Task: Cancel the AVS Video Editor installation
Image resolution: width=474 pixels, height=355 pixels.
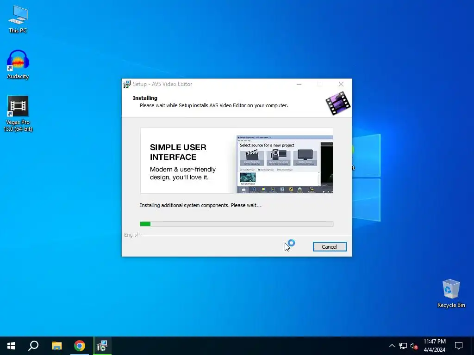Action: pos(330,247)
